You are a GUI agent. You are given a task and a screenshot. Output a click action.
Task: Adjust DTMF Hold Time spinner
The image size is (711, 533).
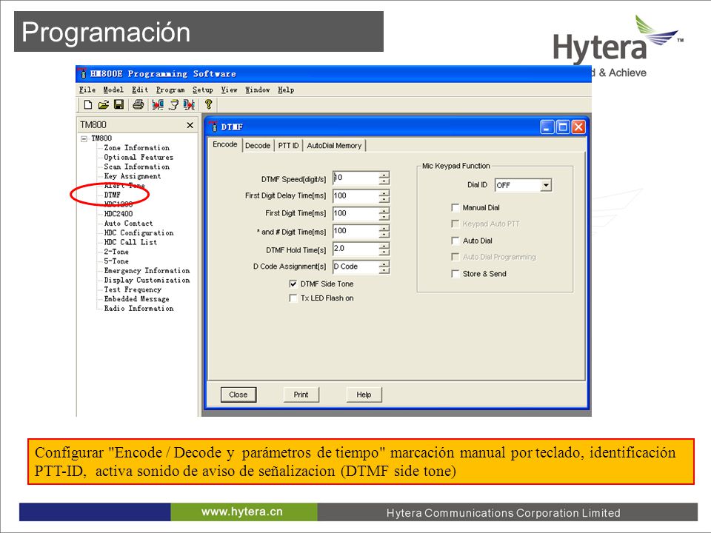pyautogui.click(x=384, y=249)
